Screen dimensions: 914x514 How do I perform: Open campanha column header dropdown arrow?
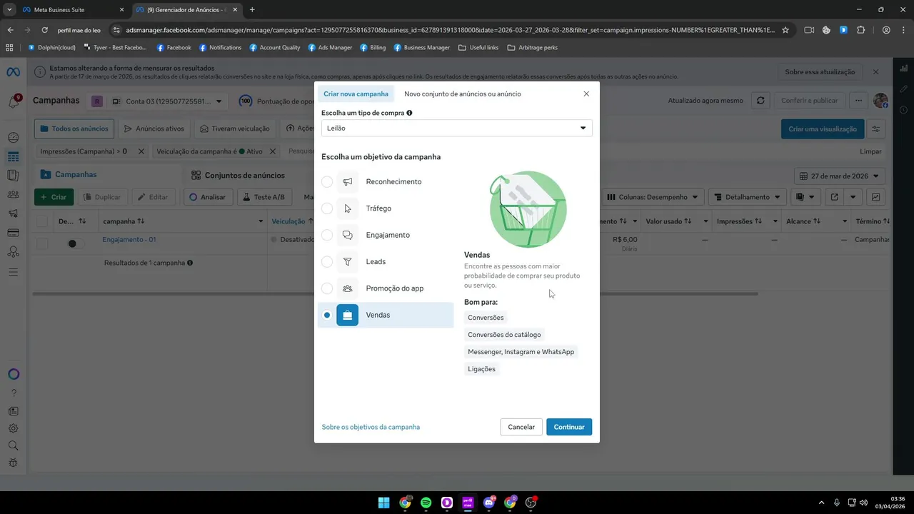pos(261,221)
